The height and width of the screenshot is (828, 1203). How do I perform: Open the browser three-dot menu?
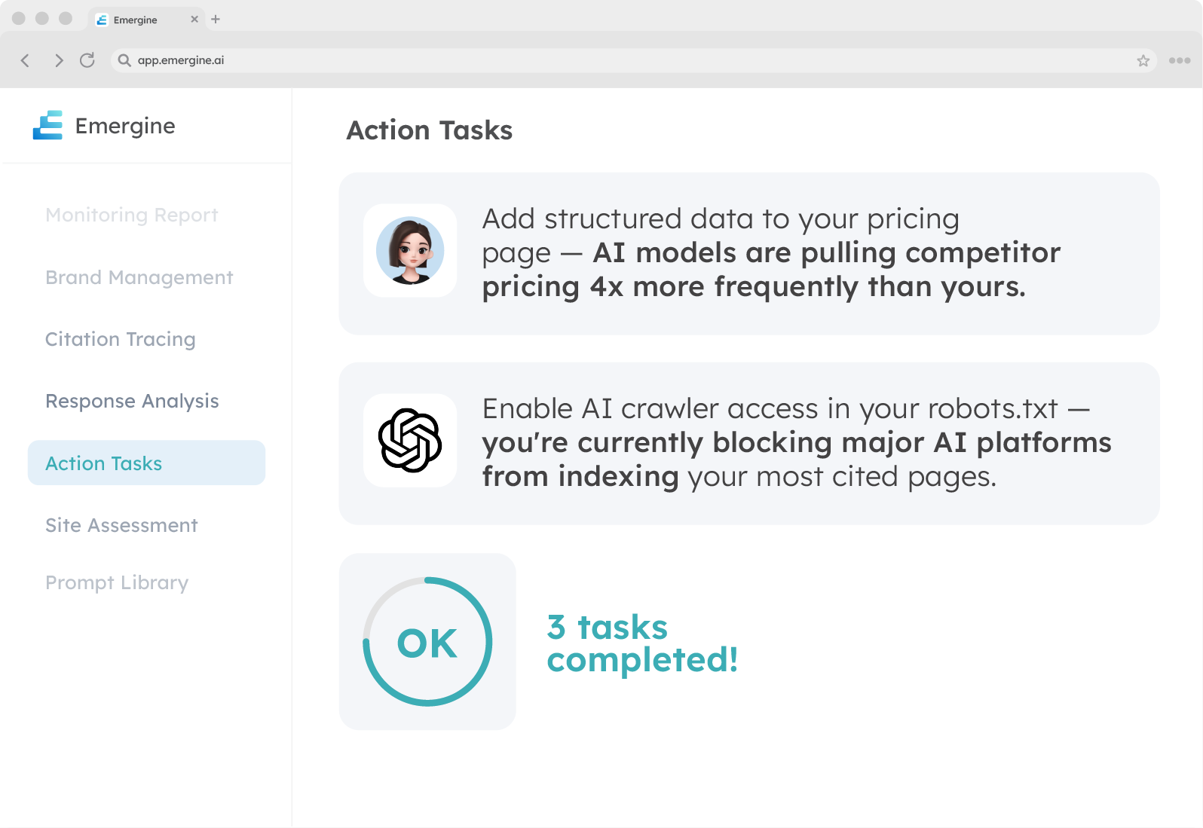coord(1179,60)
